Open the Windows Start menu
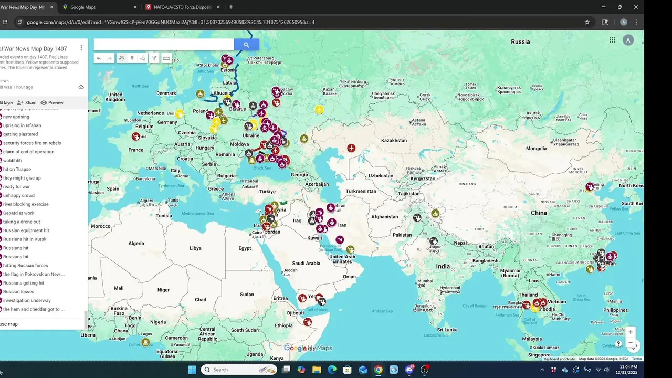The width and height of the screenshot is (672, 378). click(192, 370)
